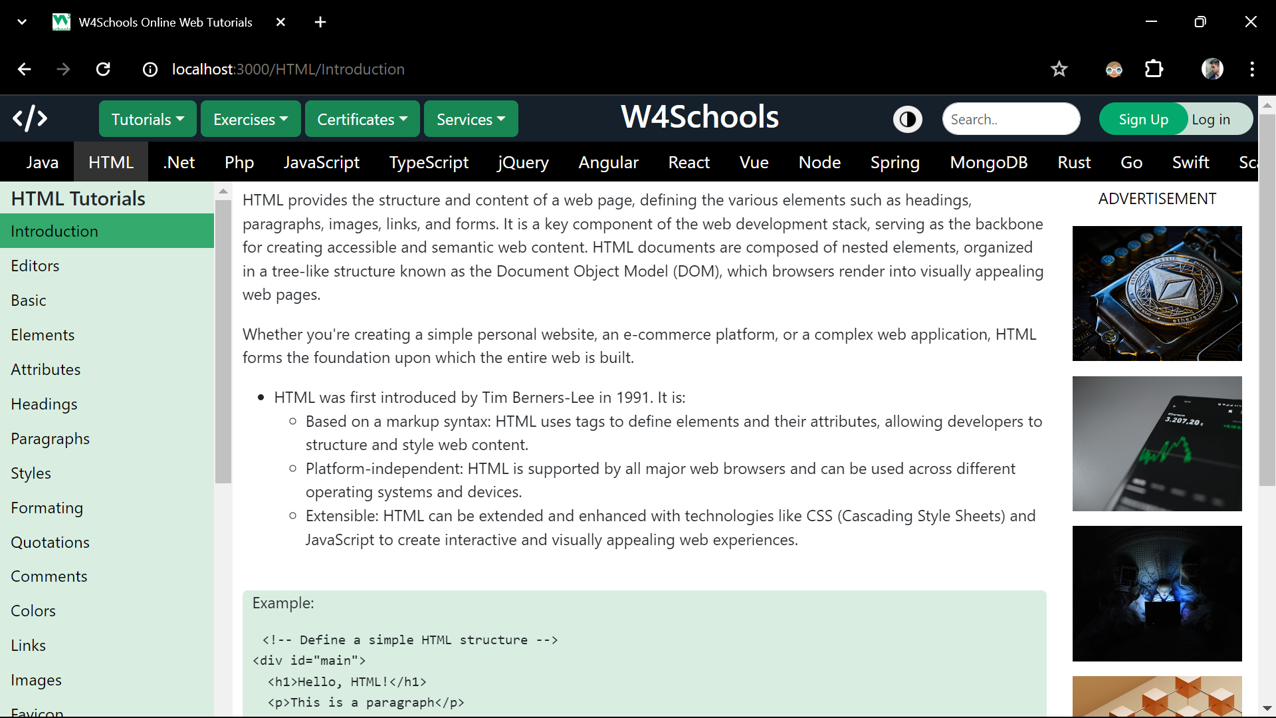Open the tab search chevron
1276x718 pixels.
(22, 22)
